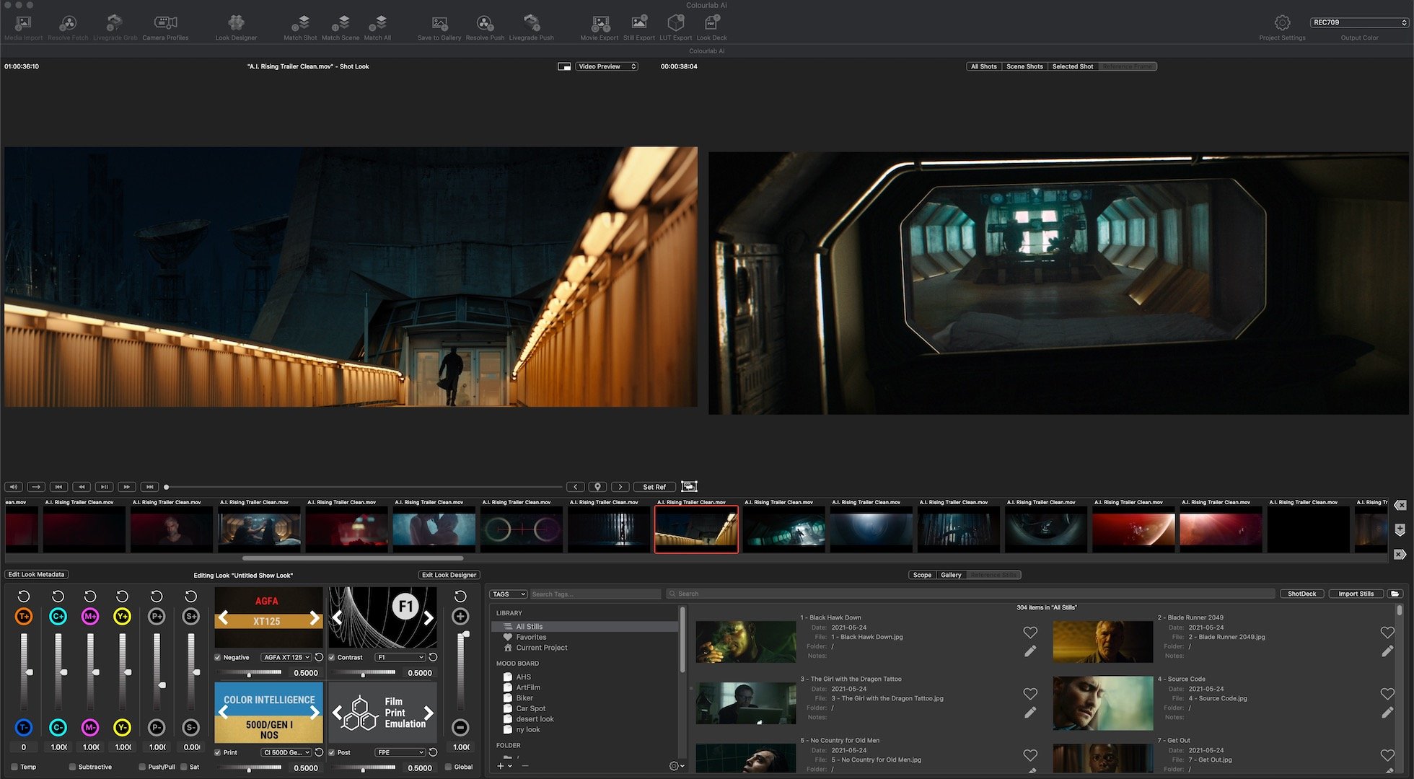Open the Video Preview dropdown

[x=607, y=66]
